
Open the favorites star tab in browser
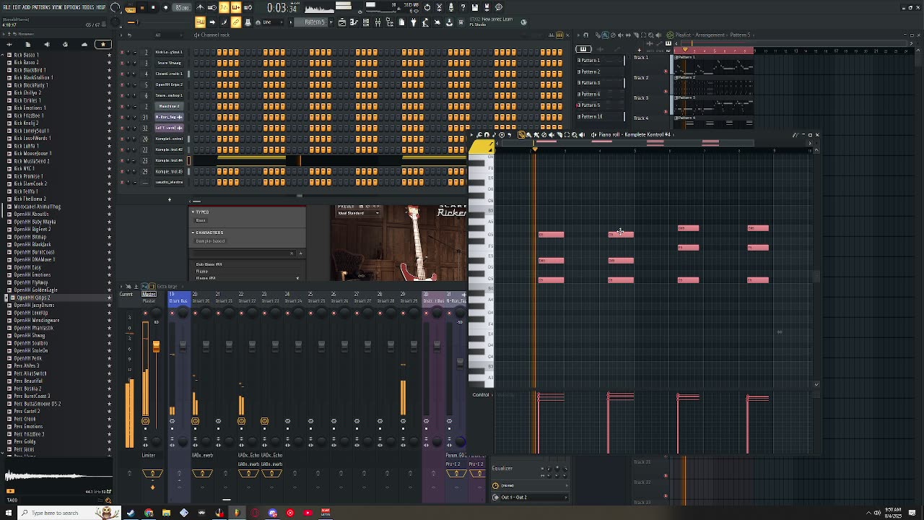coord(103,45)
